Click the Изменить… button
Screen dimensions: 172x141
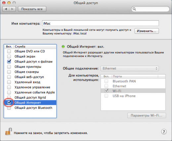pos(147,31)
